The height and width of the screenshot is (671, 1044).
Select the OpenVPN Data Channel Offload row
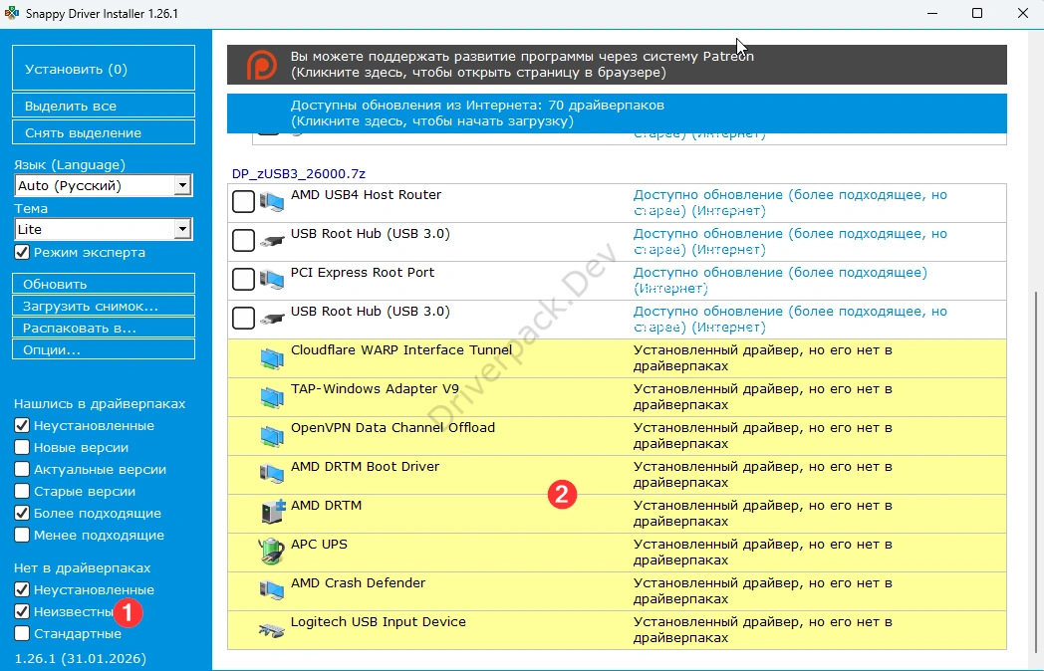617,436
